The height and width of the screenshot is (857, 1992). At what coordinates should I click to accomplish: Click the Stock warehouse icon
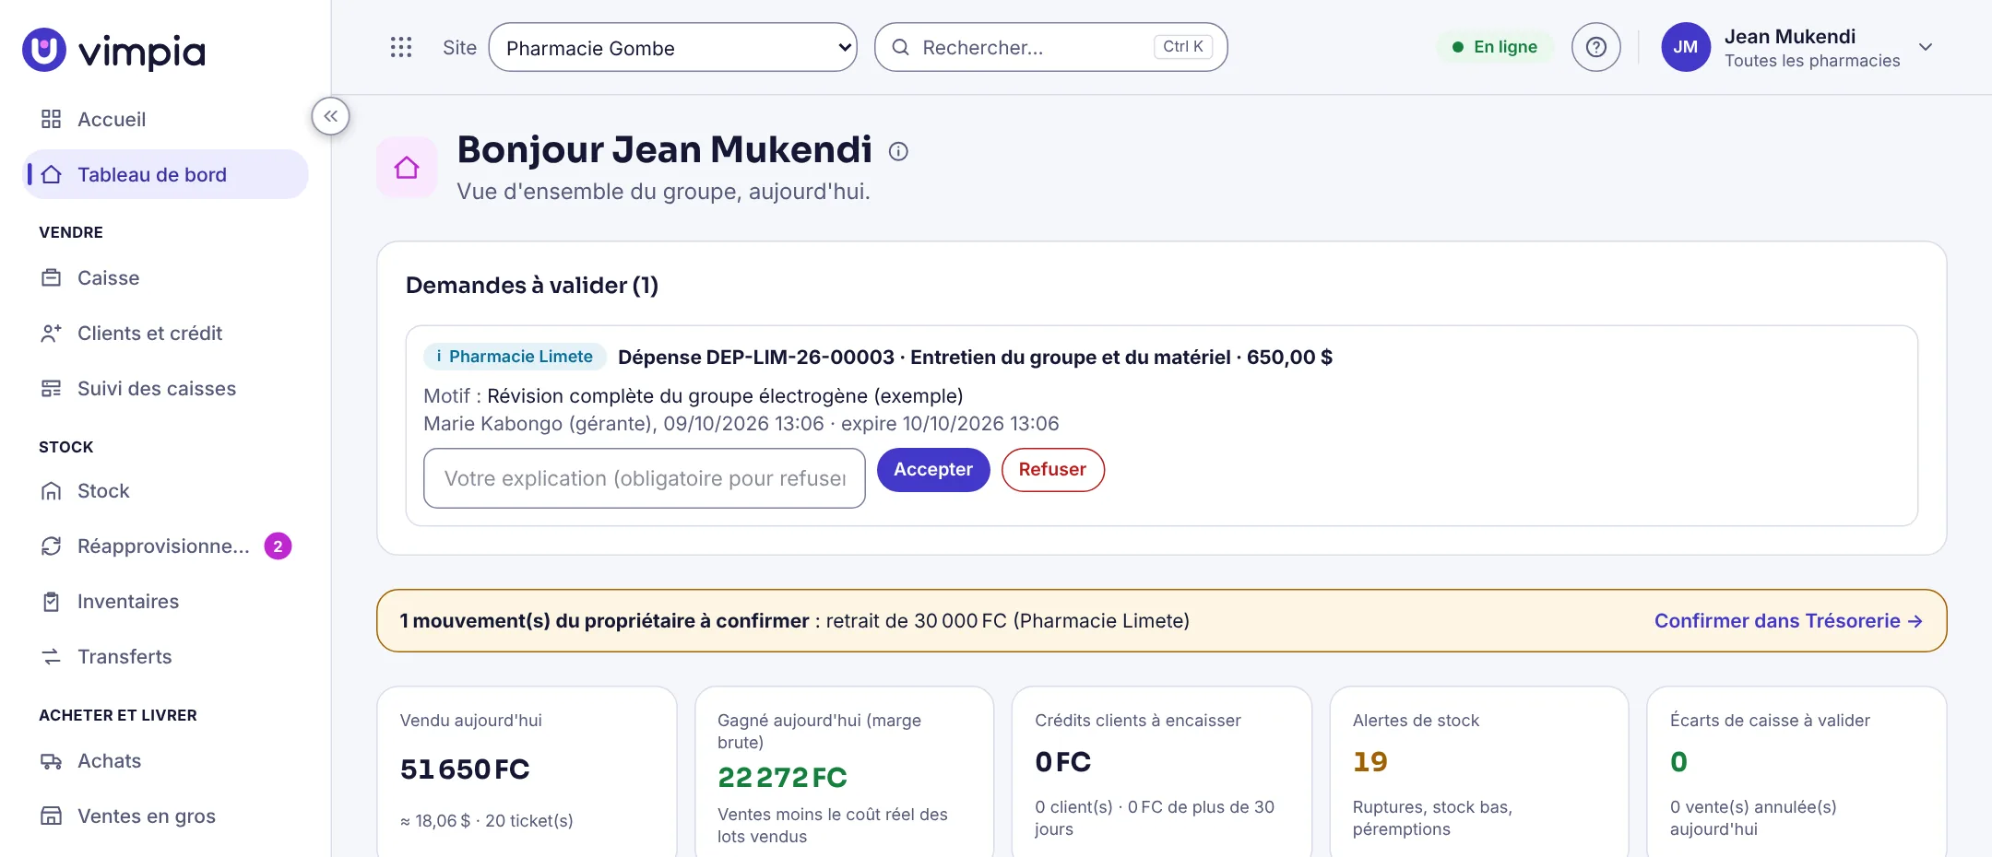(x=52, y=491)
